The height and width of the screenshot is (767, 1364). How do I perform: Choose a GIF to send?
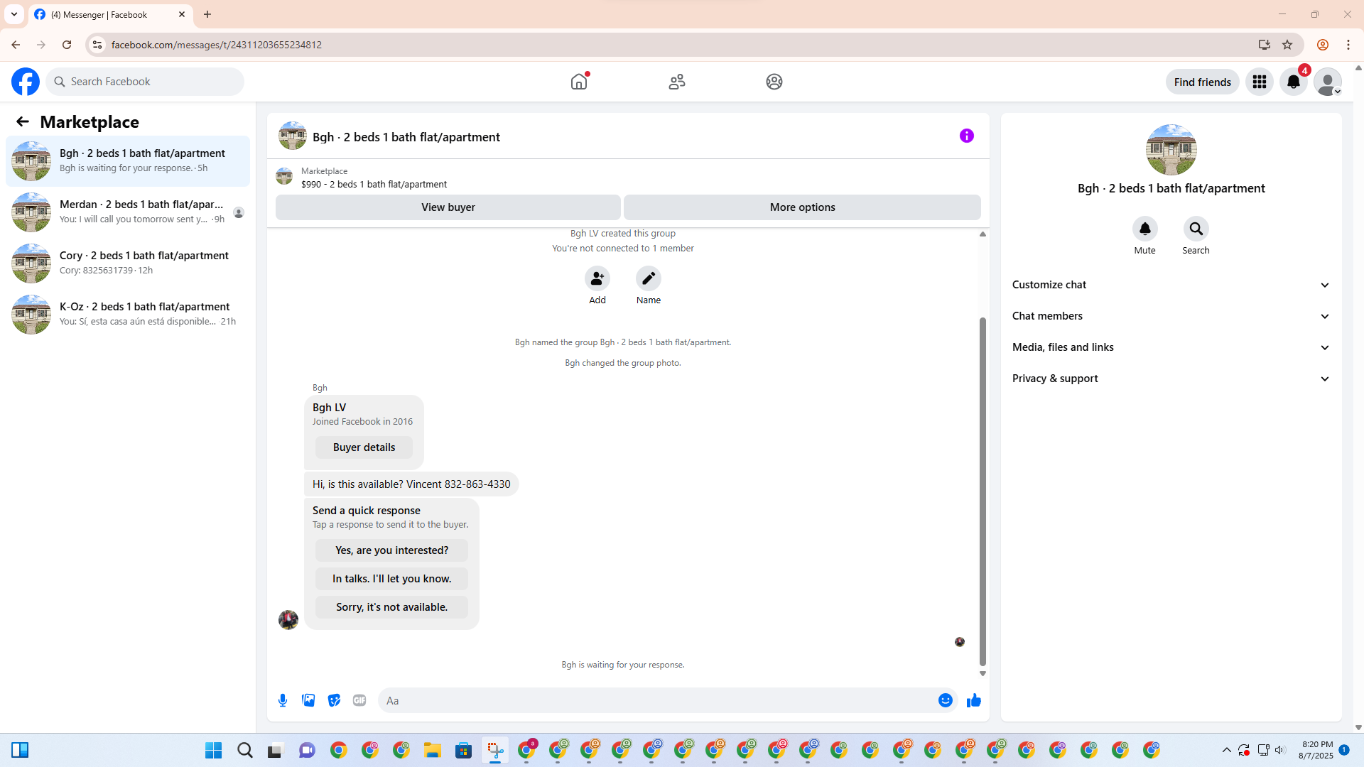pyautogui.click(x=359, y=700)
